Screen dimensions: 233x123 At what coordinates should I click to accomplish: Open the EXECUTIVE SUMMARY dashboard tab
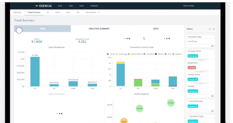99,28
